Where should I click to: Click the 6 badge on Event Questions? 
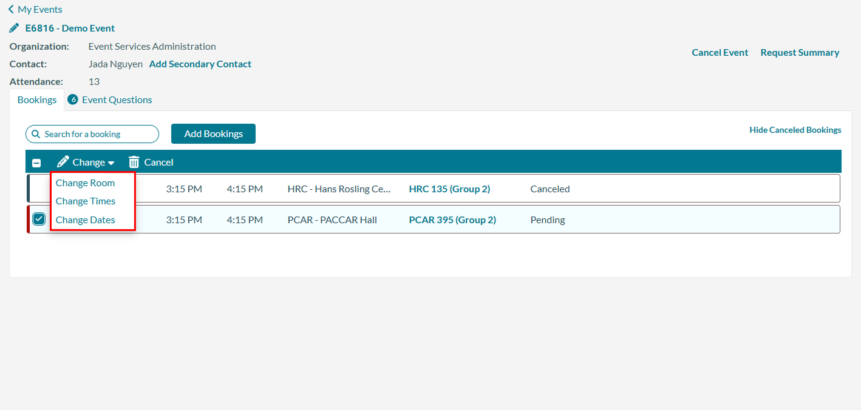pos(73,99)
